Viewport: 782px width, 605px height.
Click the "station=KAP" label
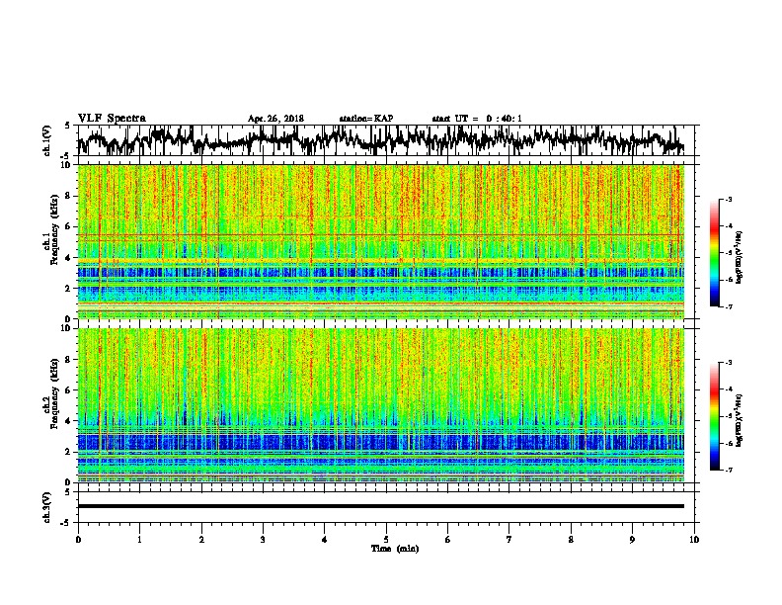[366, 119]
